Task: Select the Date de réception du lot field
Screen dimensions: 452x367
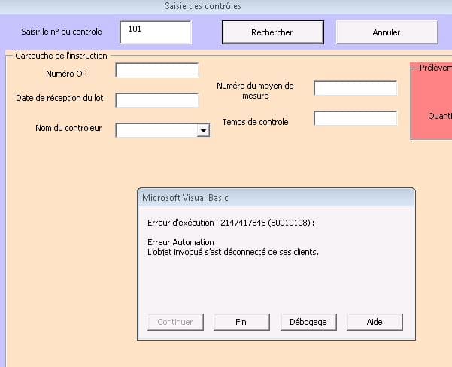Action: click(x=157, y=100)
